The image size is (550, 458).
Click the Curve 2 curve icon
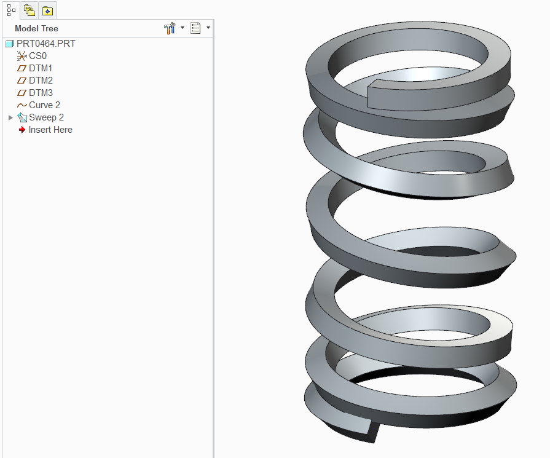coord(22,105)
